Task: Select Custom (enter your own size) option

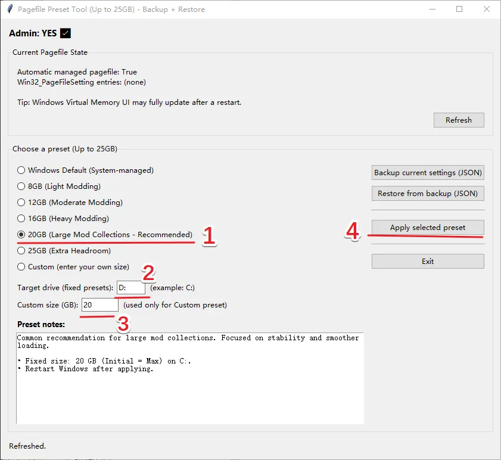Action: click(x=73, y=266)
